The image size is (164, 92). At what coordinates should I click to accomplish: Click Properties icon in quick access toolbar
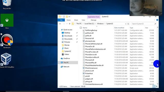tap(64, 17)
